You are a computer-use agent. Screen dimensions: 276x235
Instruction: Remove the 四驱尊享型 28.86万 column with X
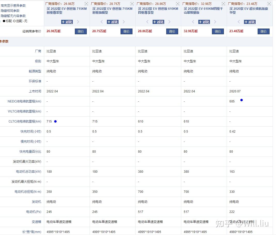pyautogui.click(x=178, y=4)
